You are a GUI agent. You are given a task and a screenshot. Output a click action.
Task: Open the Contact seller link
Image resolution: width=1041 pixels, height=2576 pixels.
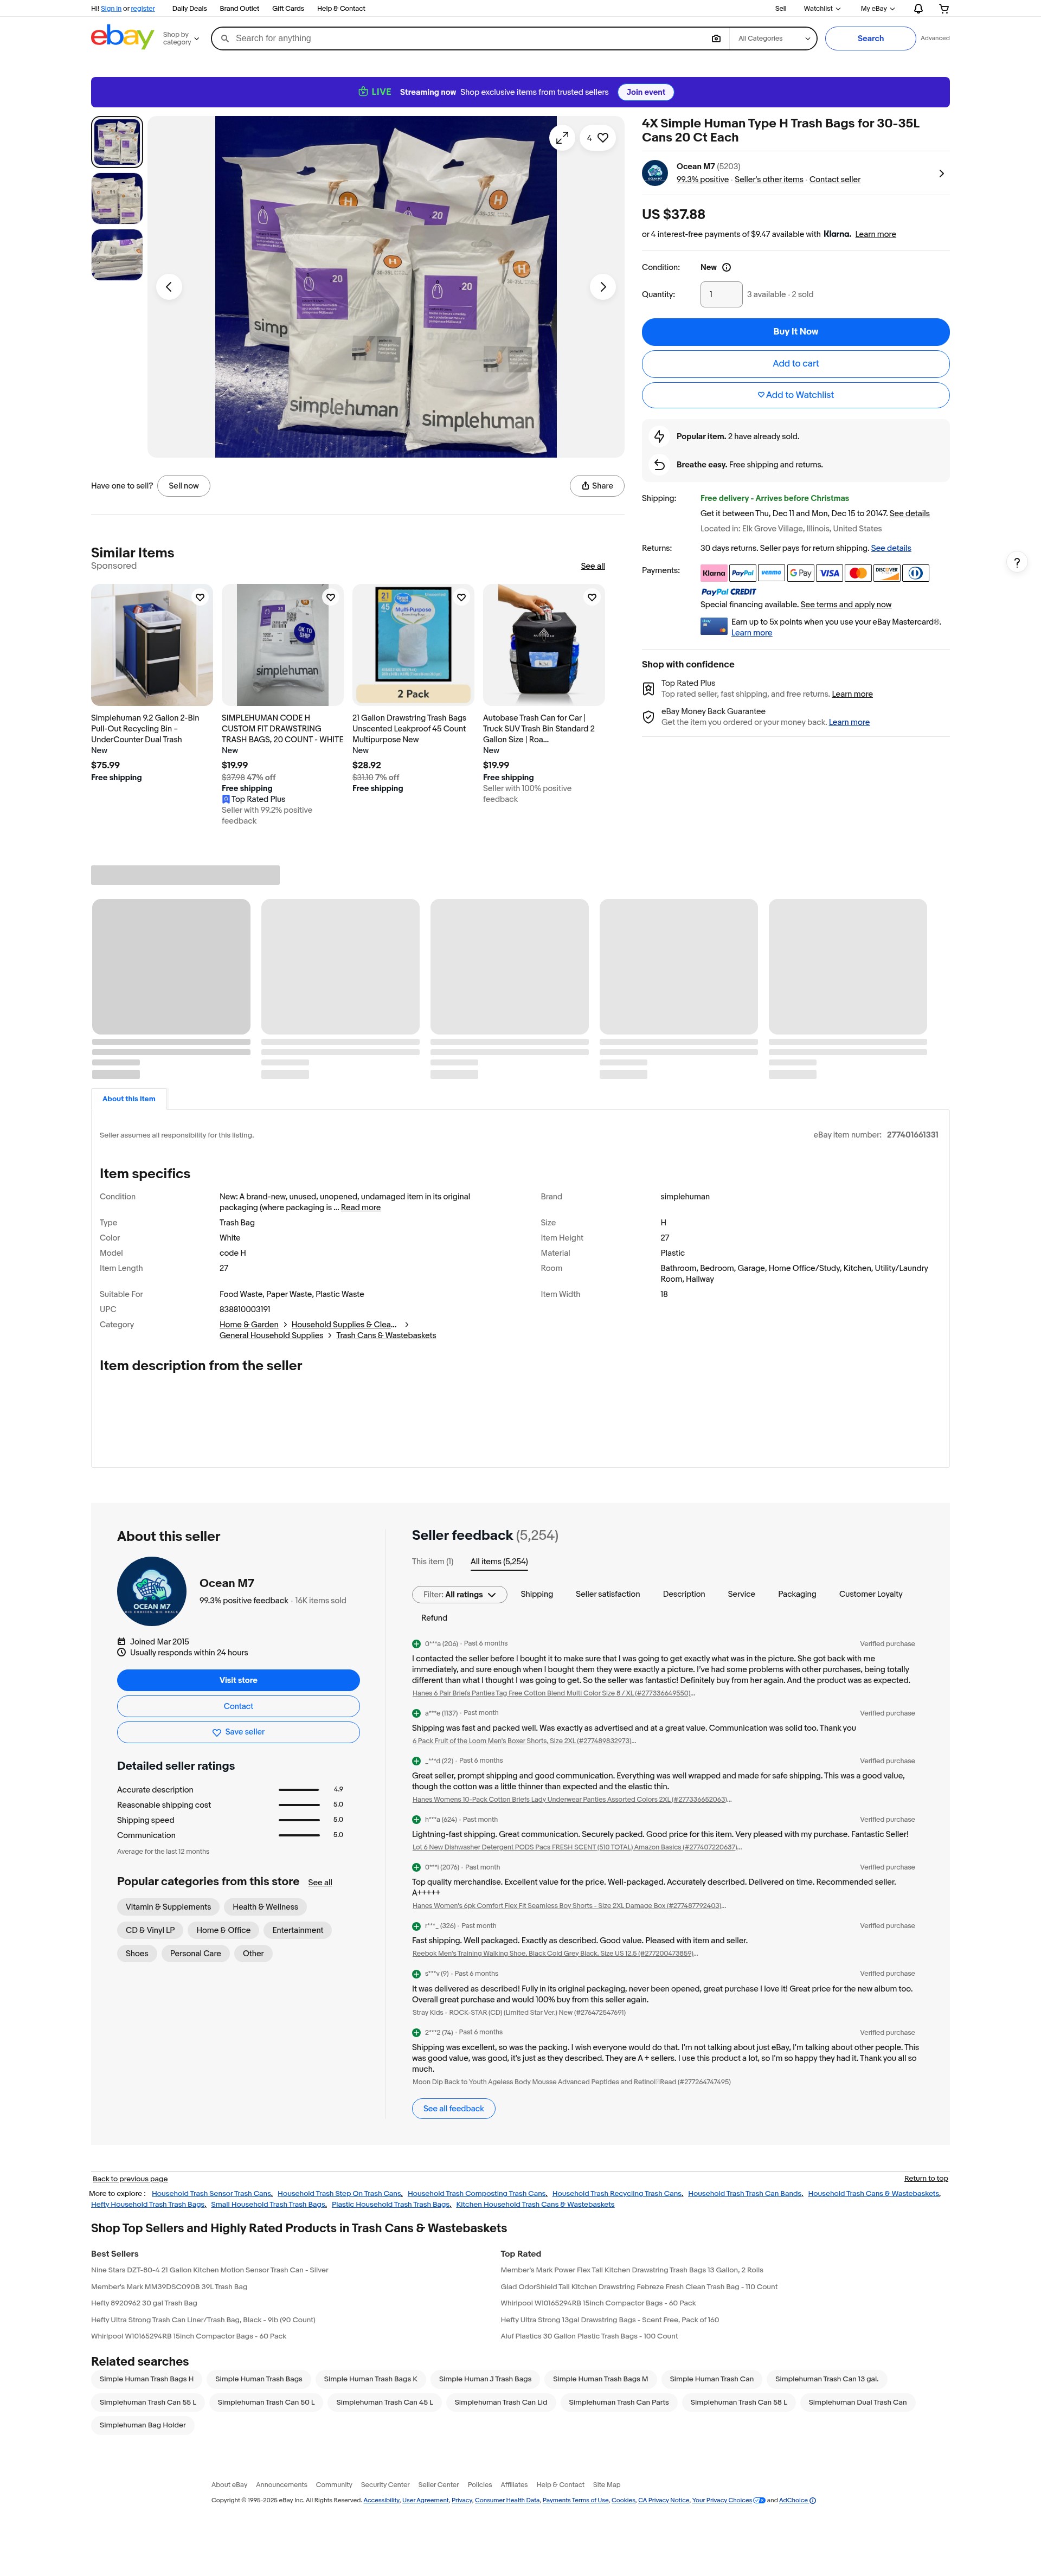click(835, 180)
